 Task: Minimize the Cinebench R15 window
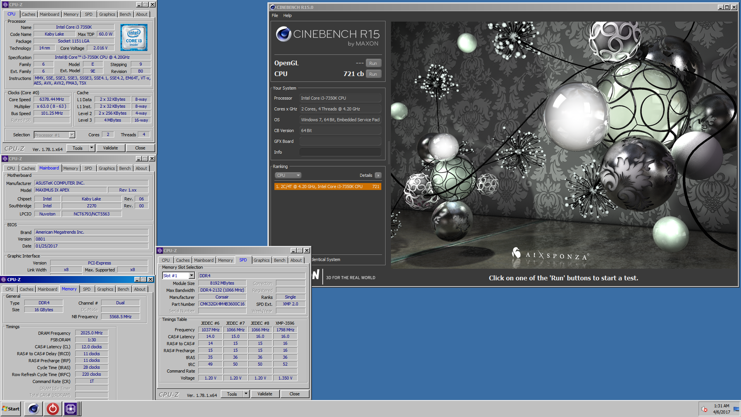click(x=720, y=7)
